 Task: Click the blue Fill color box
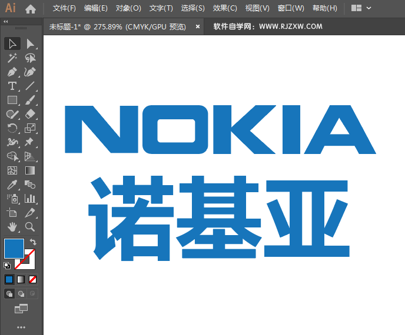click(x=14, y=249)
